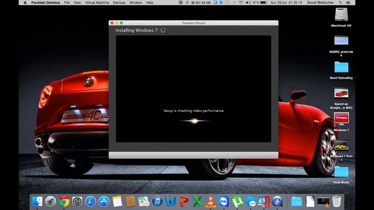Viewport: 374px width, 210px height.
Task: Click the Windows 7 setup screen
Action: pos(193,89)
